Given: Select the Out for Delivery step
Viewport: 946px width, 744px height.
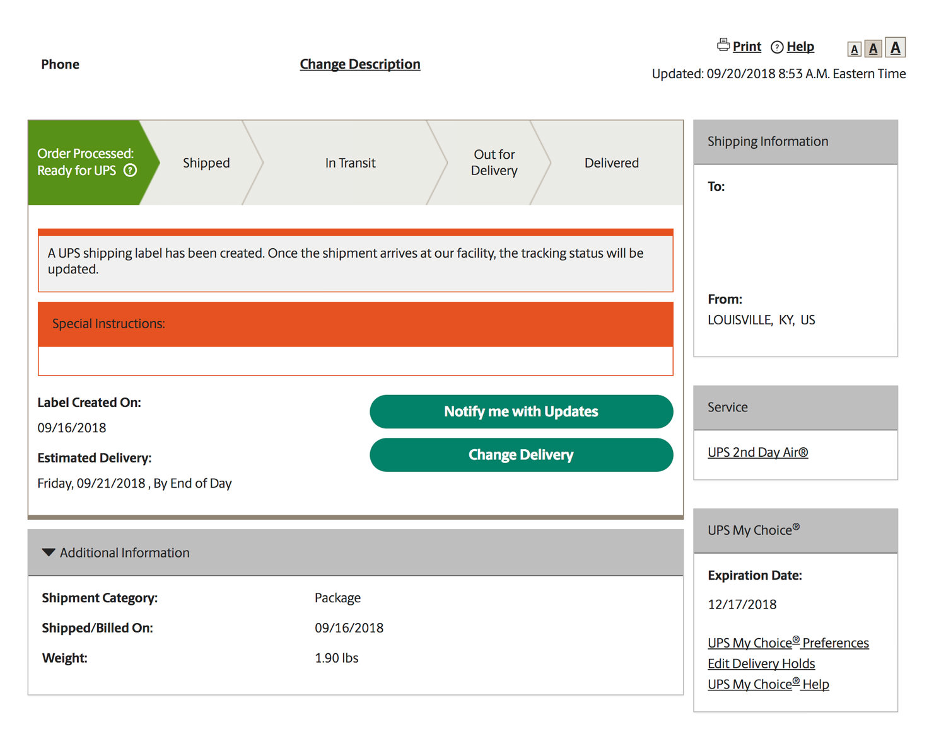Looking at the screenshot, I should pyautogui.click(x=494, y=163).
